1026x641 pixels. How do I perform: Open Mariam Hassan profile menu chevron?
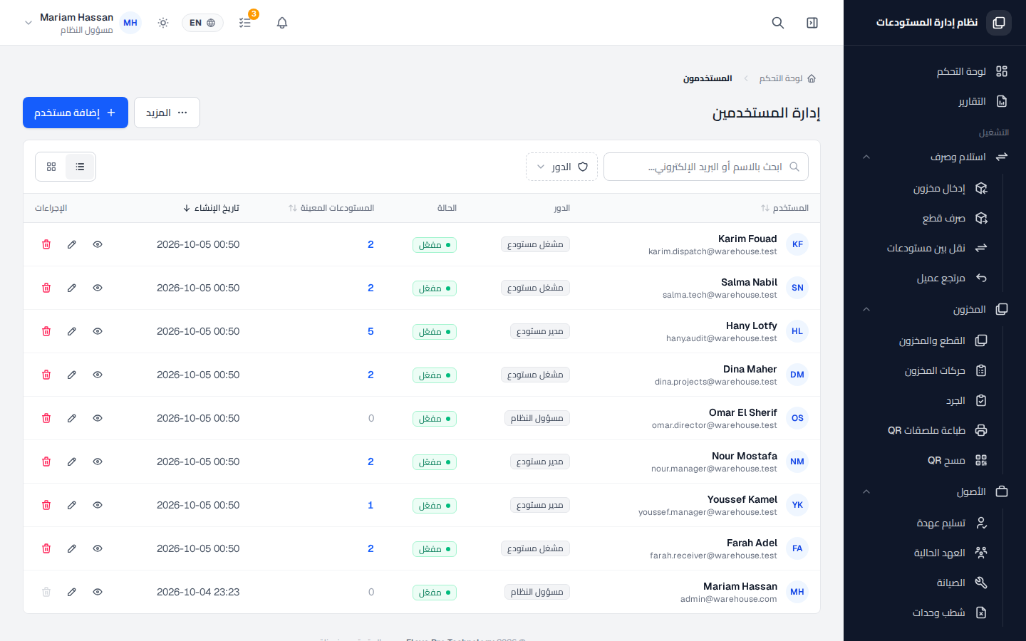[28, 23]
